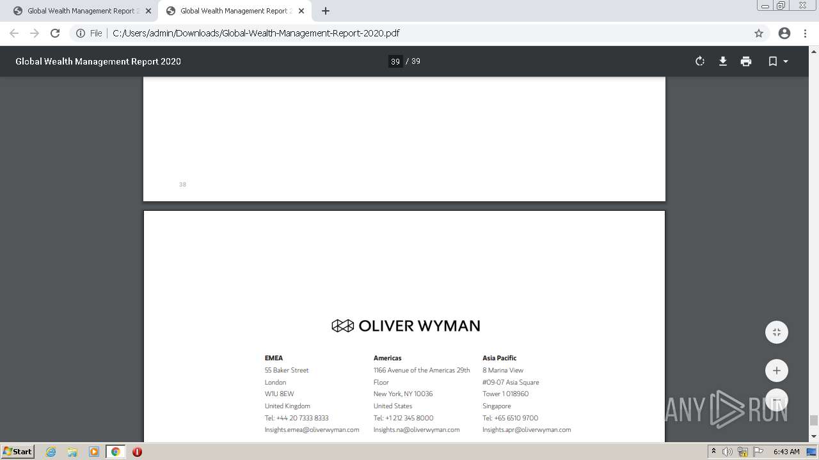This screenshot has width=819, height=460.
Task: Bookmark this page with star
Action: [x=759, y=33]
